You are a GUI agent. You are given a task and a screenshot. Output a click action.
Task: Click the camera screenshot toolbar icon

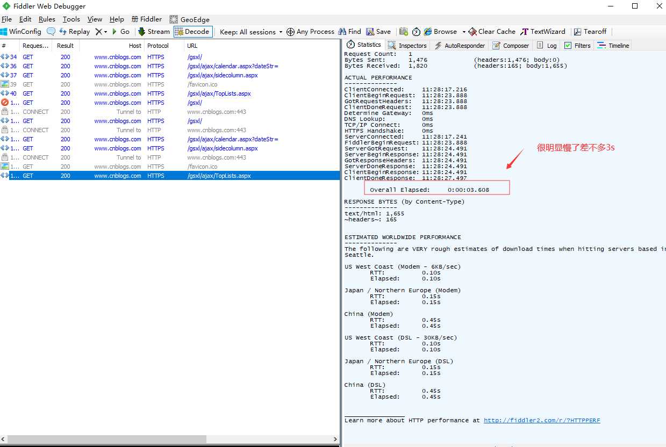[403, 32]
